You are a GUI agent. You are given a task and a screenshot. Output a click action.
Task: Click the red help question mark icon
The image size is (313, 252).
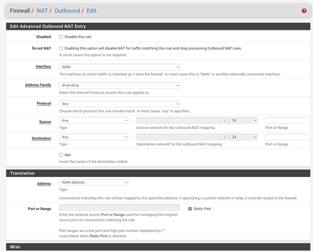[304, 11]
